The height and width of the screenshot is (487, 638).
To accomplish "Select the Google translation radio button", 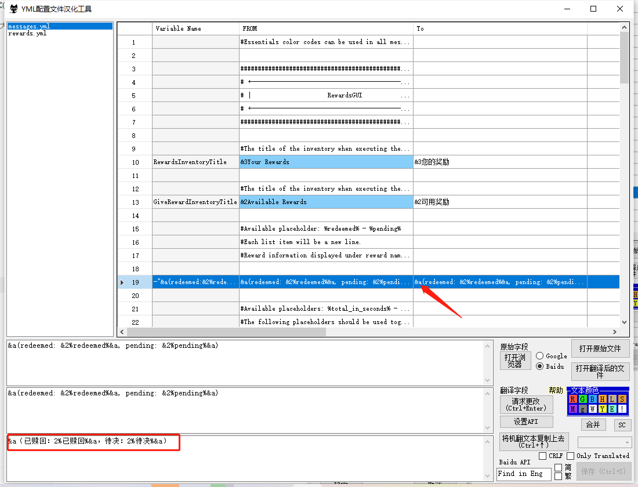I will (x=539, y=356).
